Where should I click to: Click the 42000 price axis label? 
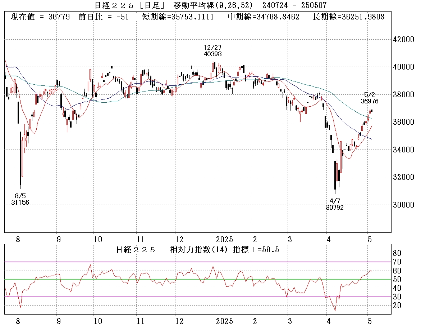coord(404,40)
